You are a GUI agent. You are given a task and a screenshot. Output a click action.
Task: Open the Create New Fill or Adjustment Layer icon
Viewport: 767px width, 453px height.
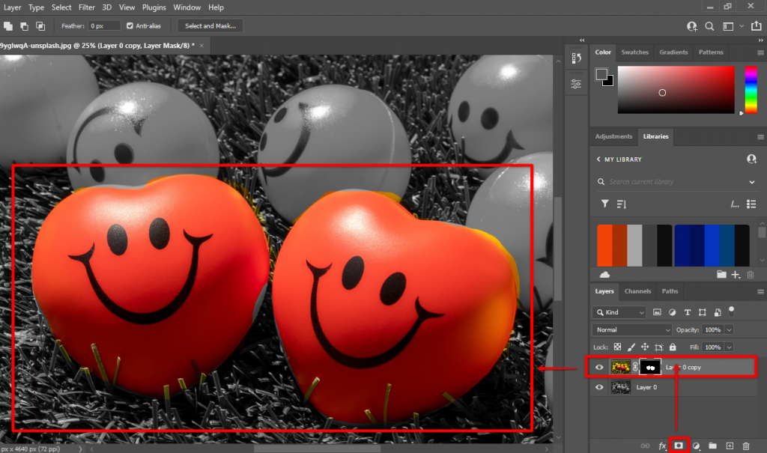[x=697, y=446]
